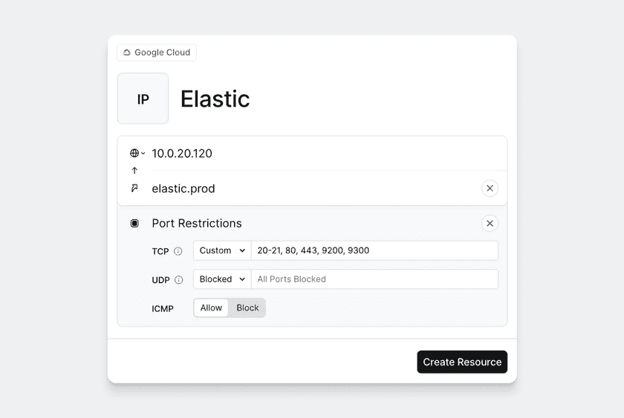Show UDP info tooltip icon
The width and height of the screenshot is (624, 418).
coord(178,279)
